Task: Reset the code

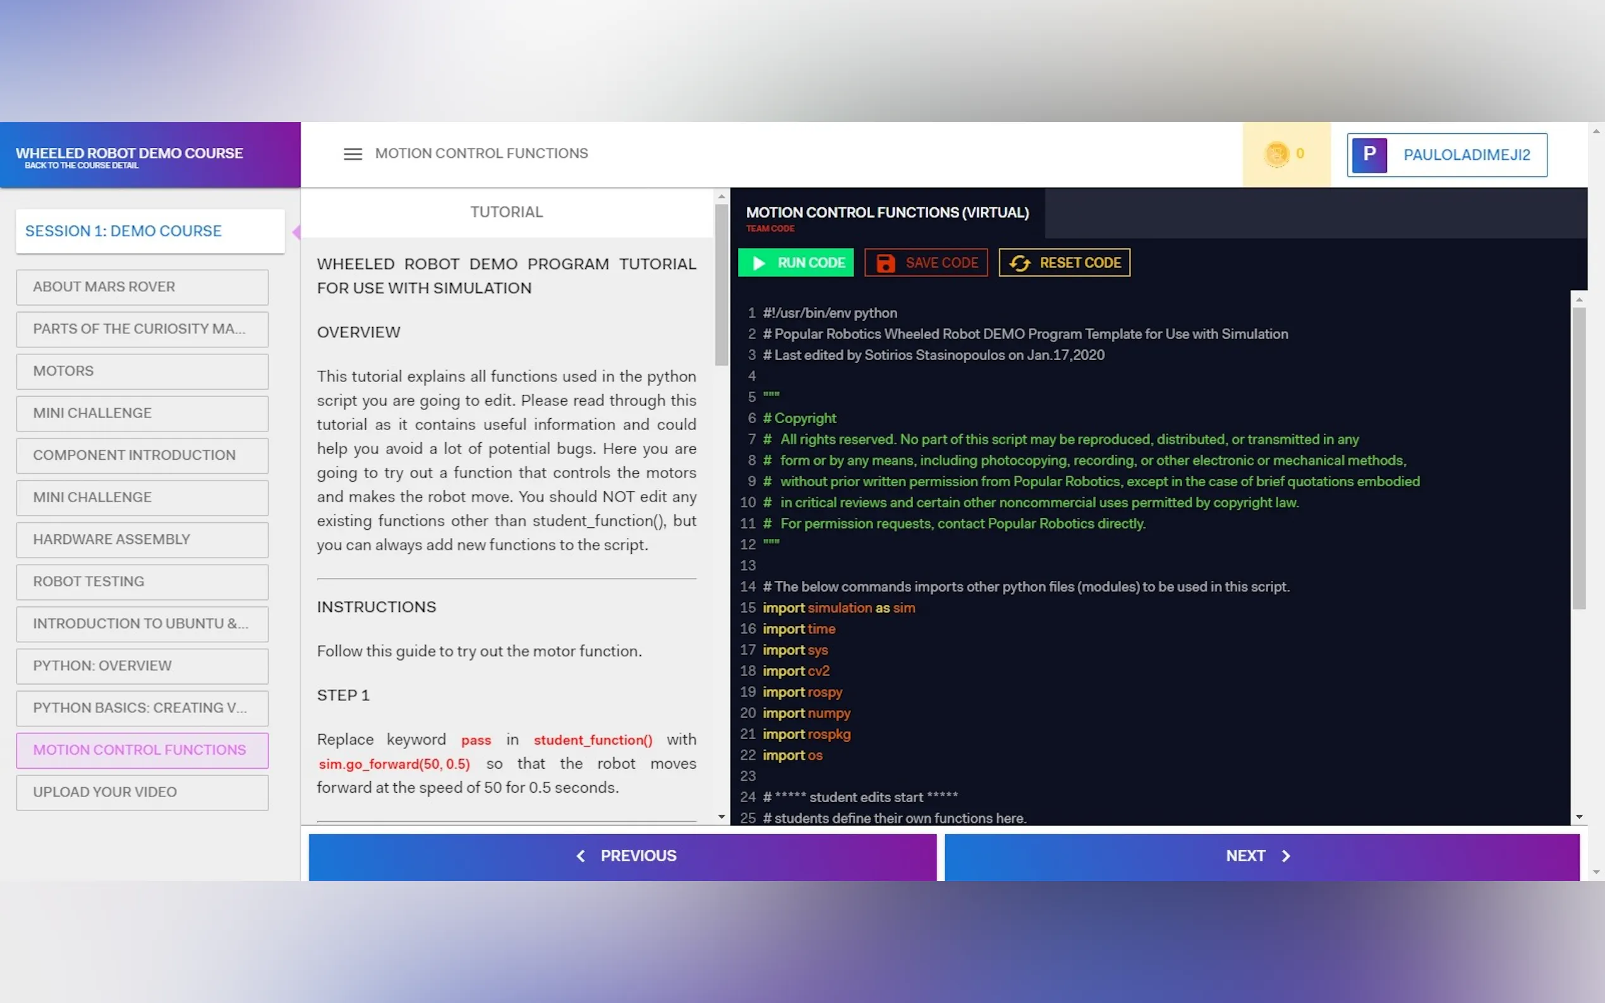Action: pos(1064,263)
